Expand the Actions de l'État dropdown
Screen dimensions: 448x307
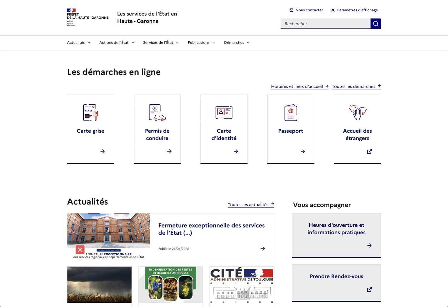point(117,43)
